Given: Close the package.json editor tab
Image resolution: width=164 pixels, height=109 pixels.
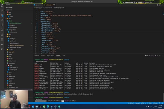Looking at the screenshot, I should (55, 5).
